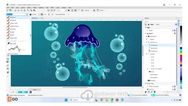
Task: Open the brush preset dropdown arrow
Action: click(27, 14)
